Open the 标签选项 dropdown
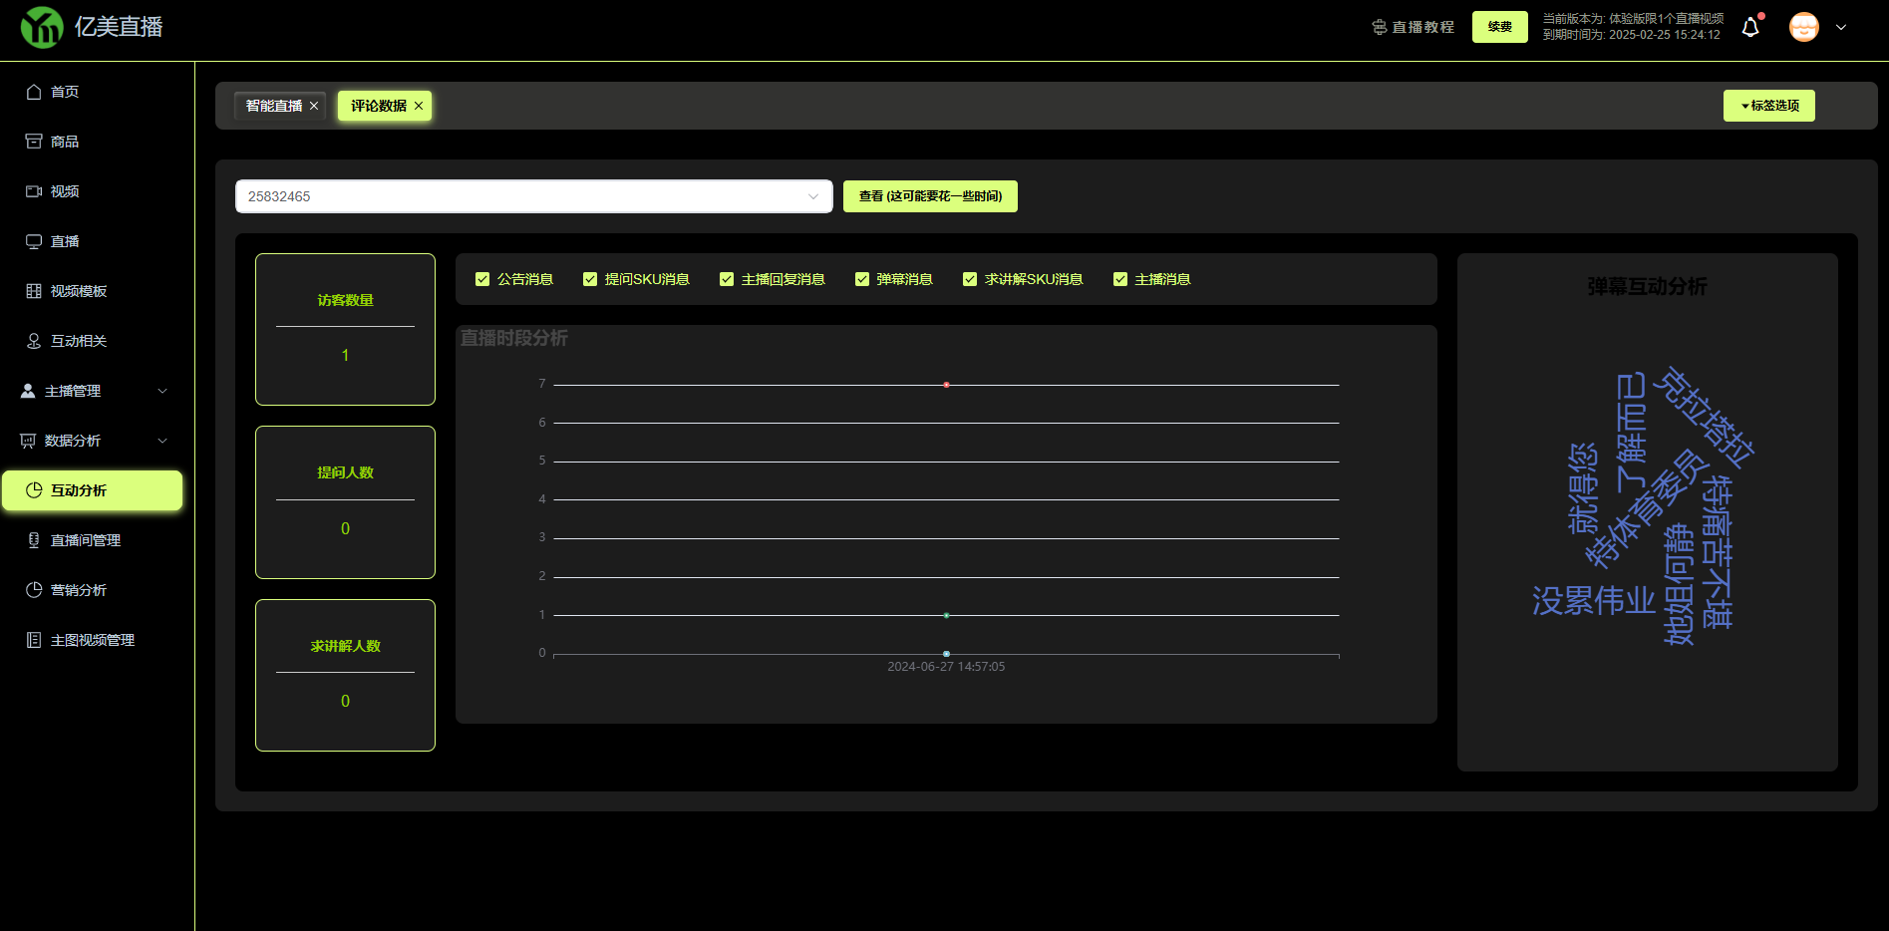The image size is (1889, 931). 1768,106
